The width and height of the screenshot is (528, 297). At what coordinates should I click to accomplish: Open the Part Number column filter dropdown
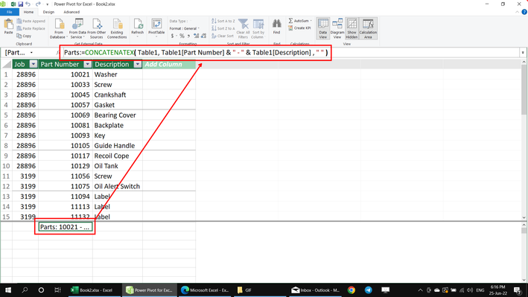(88, 64)
